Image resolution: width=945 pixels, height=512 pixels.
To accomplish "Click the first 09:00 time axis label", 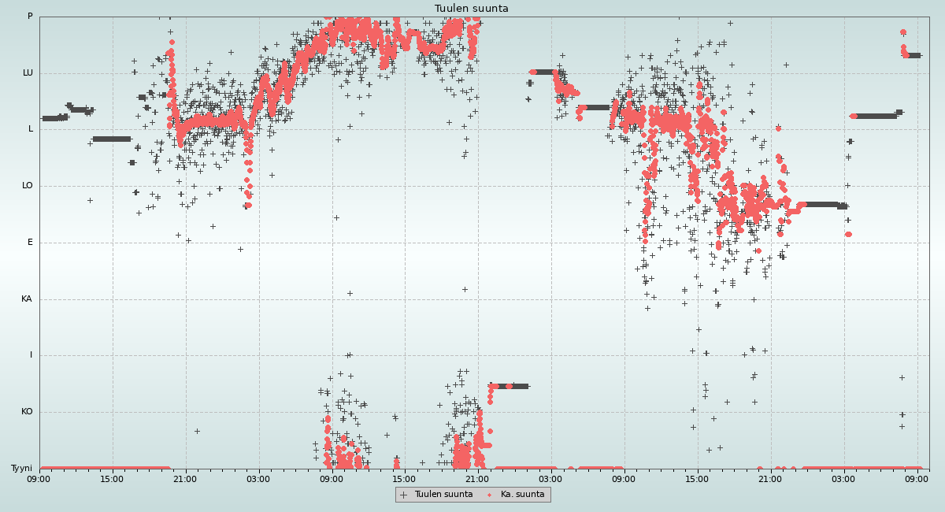I will coord(39,479).
